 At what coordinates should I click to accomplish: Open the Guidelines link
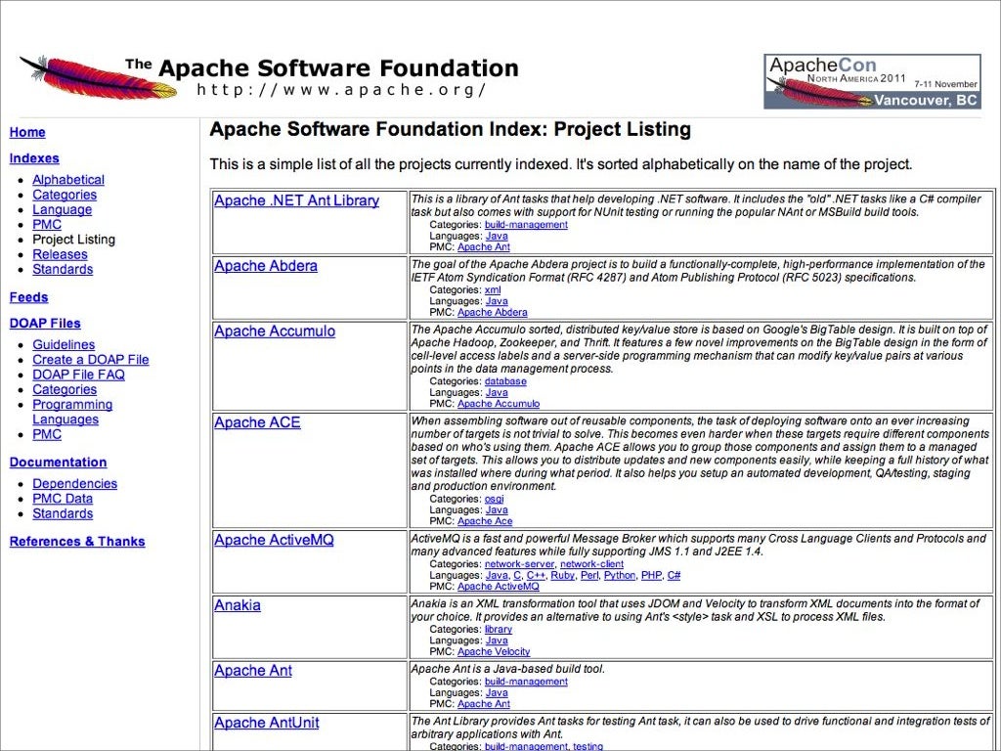coord(64,345)
